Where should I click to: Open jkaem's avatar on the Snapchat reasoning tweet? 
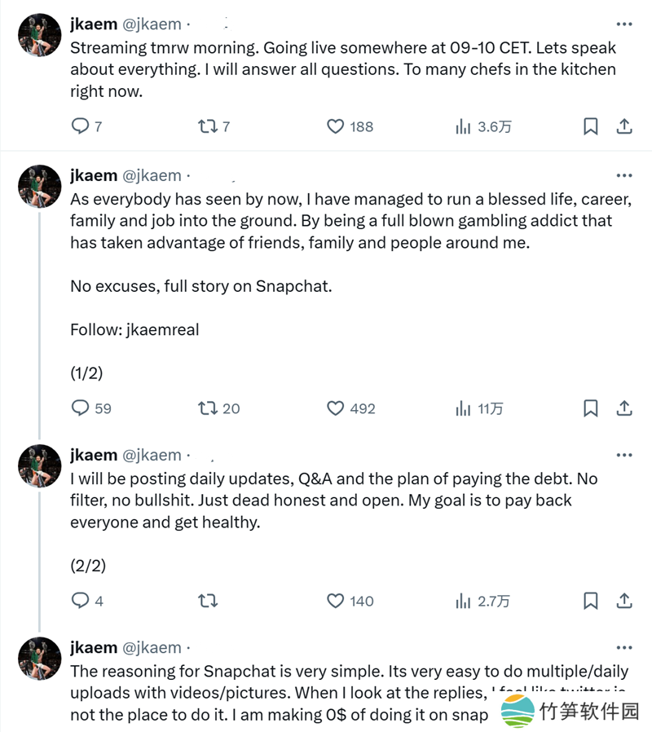40,659
